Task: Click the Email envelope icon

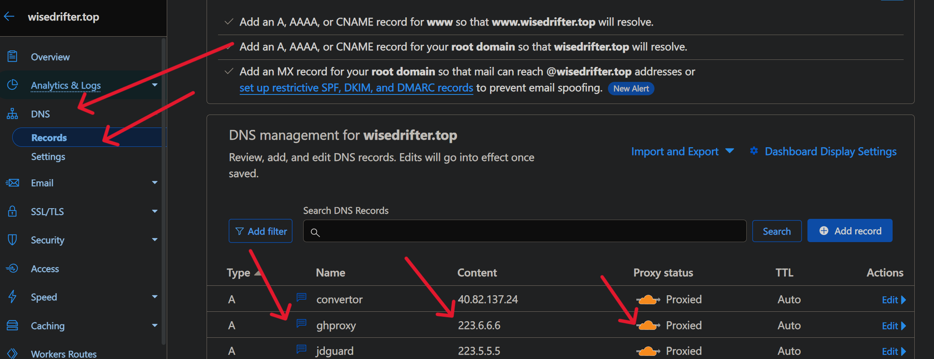Action: (12, 183)
